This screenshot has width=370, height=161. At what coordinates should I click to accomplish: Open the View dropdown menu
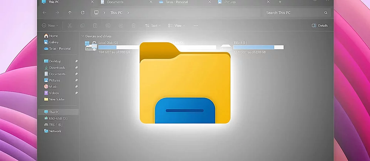pos(176,26)
